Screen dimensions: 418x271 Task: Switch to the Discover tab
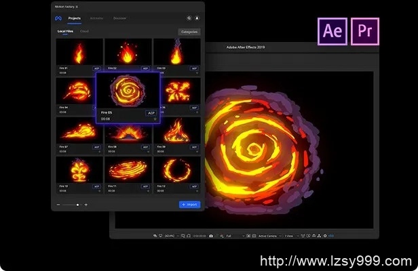point(119,18)
